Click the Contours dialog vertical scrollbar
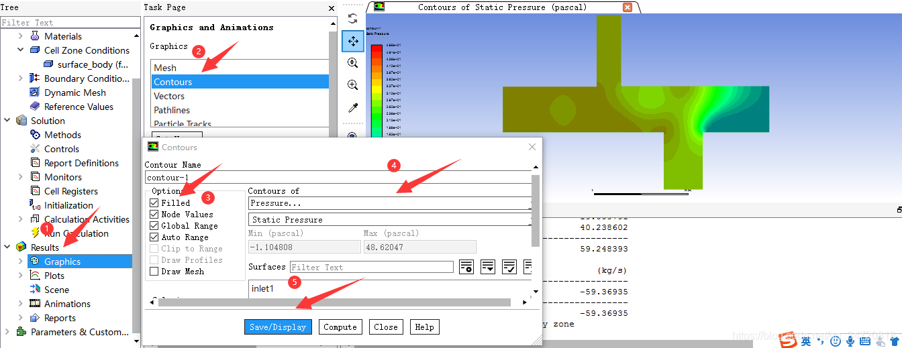 click(x=535, y=211)
